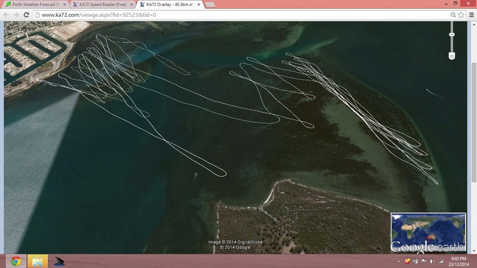The image size is (477, 268).
Task: Go back with the browser back arrow
Action: [x=6, y=14]
